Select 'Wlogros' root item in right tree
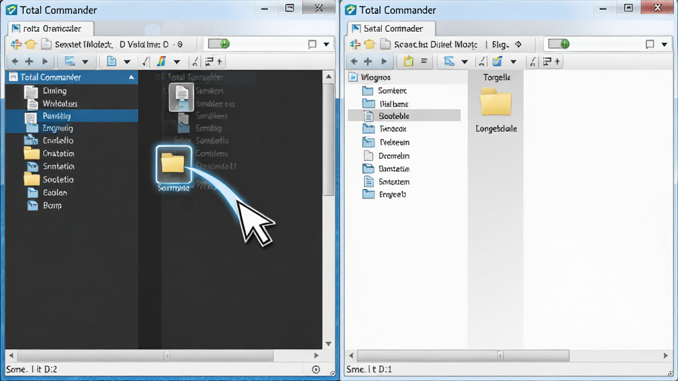The width and height of the screenshot is (678, 381). click(376, 77)
